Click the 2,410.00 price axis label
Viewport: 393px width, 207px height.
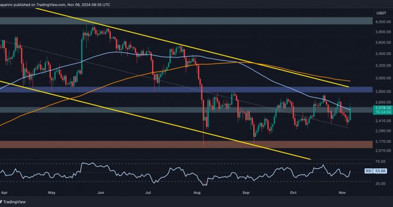(383, 121)
